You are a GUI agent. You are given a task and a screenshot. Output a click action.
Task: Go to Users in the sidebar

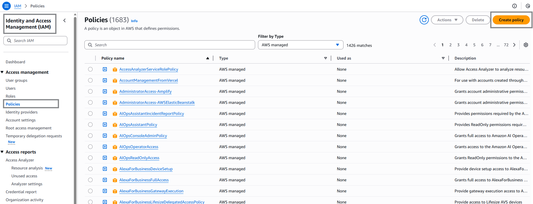(x=11, y=88)
